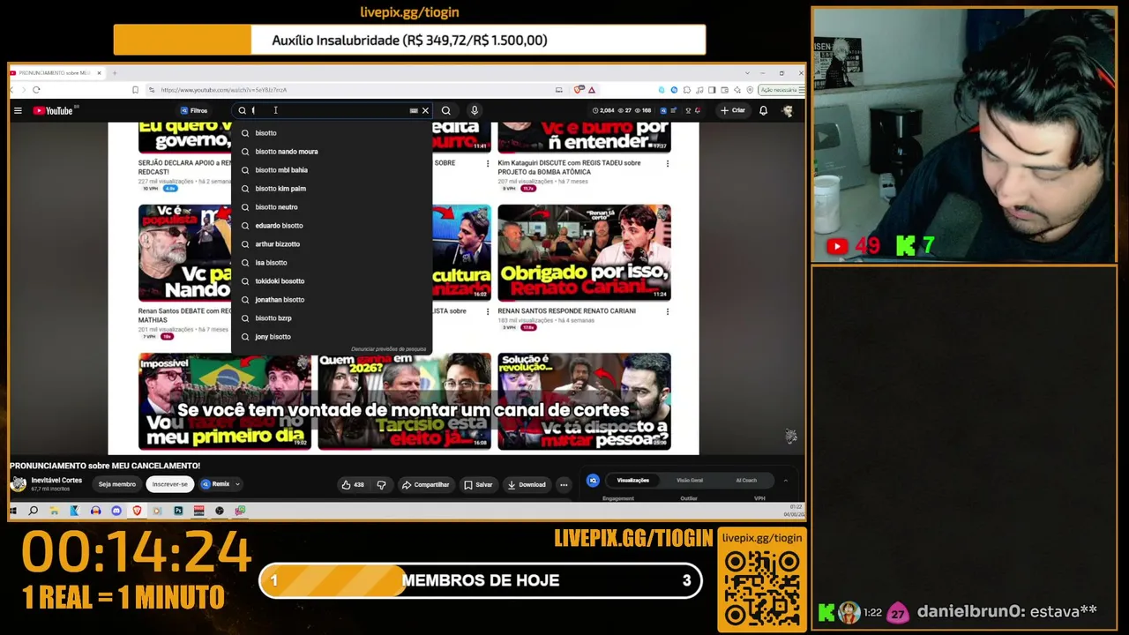This screenshot has height=635, width=1129.
Task: Open the more actions ellipsis menu
Action: coord(564,484)
